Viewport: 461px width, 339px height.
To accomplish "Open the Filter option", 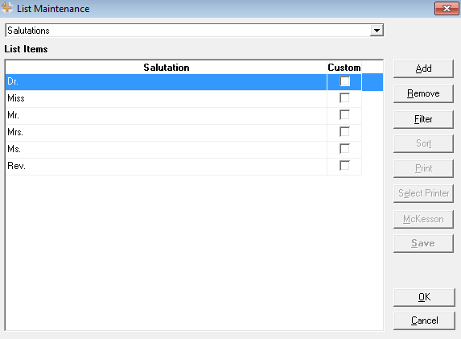I will click(423, 119).
